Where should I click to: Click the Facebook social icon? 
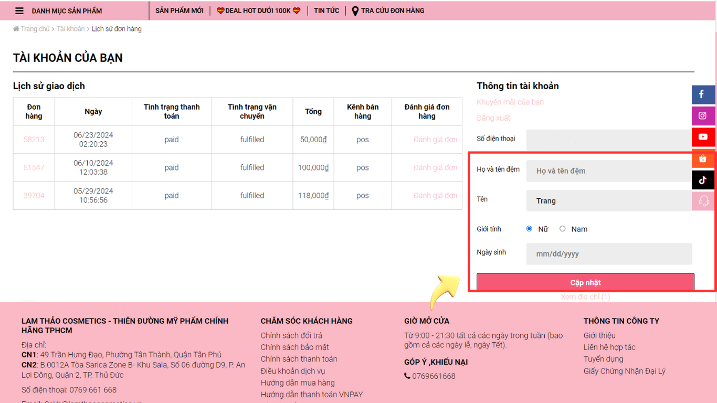pos(703,94)
